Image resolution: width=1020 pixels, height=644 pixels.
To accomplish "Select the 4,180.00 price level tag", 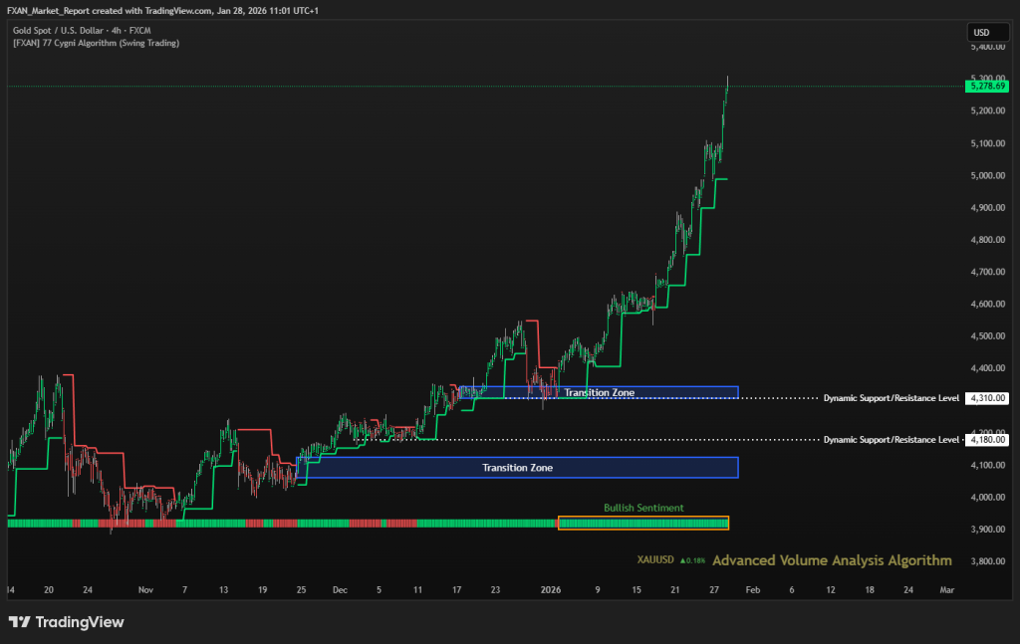I will 986,439.
